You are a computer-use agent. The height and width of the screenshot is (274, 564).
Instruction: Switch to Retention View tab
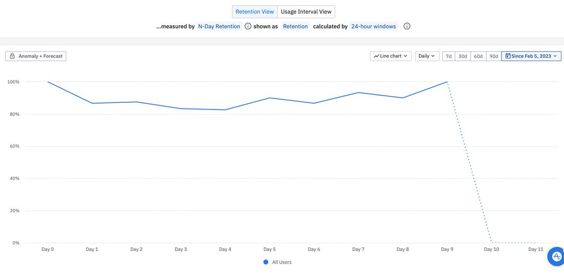pyautogui.click(x=255, y=12)
